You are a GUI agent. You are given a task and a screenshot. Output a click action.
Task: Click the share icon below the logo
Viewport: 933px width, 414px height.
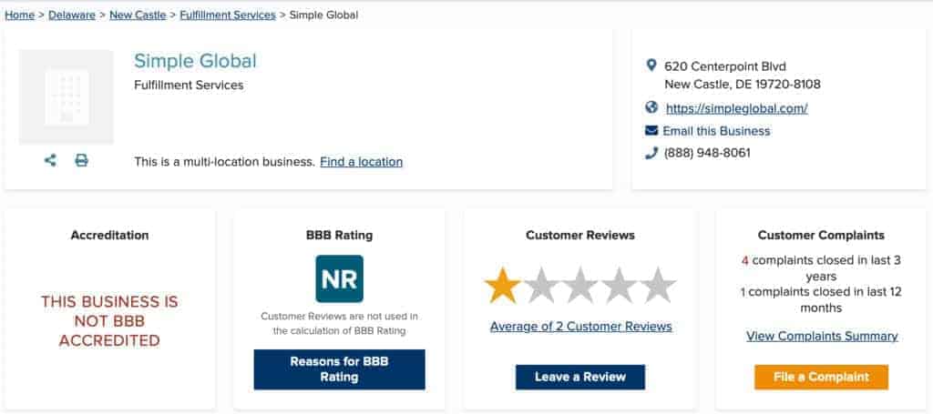pos(51,160)
